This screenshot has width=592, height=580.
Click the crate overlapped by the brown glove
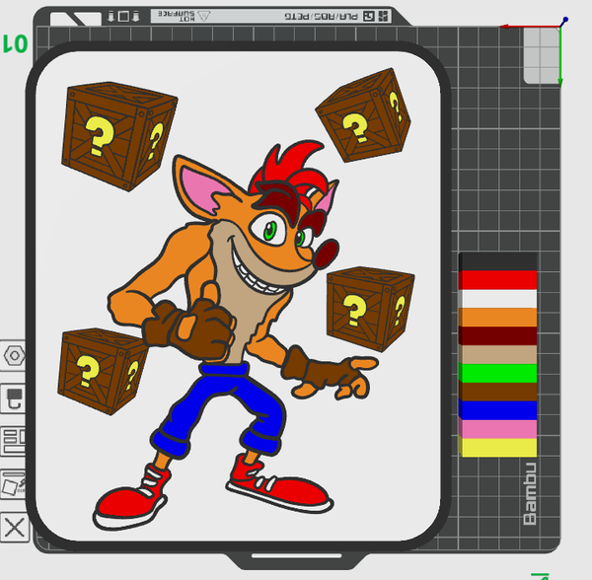click(x=102, y=372)
